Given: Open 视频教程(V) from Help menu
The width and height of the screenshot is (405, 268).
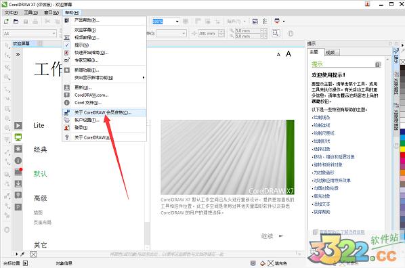Looking at the screenshot, I should point(104,37).
